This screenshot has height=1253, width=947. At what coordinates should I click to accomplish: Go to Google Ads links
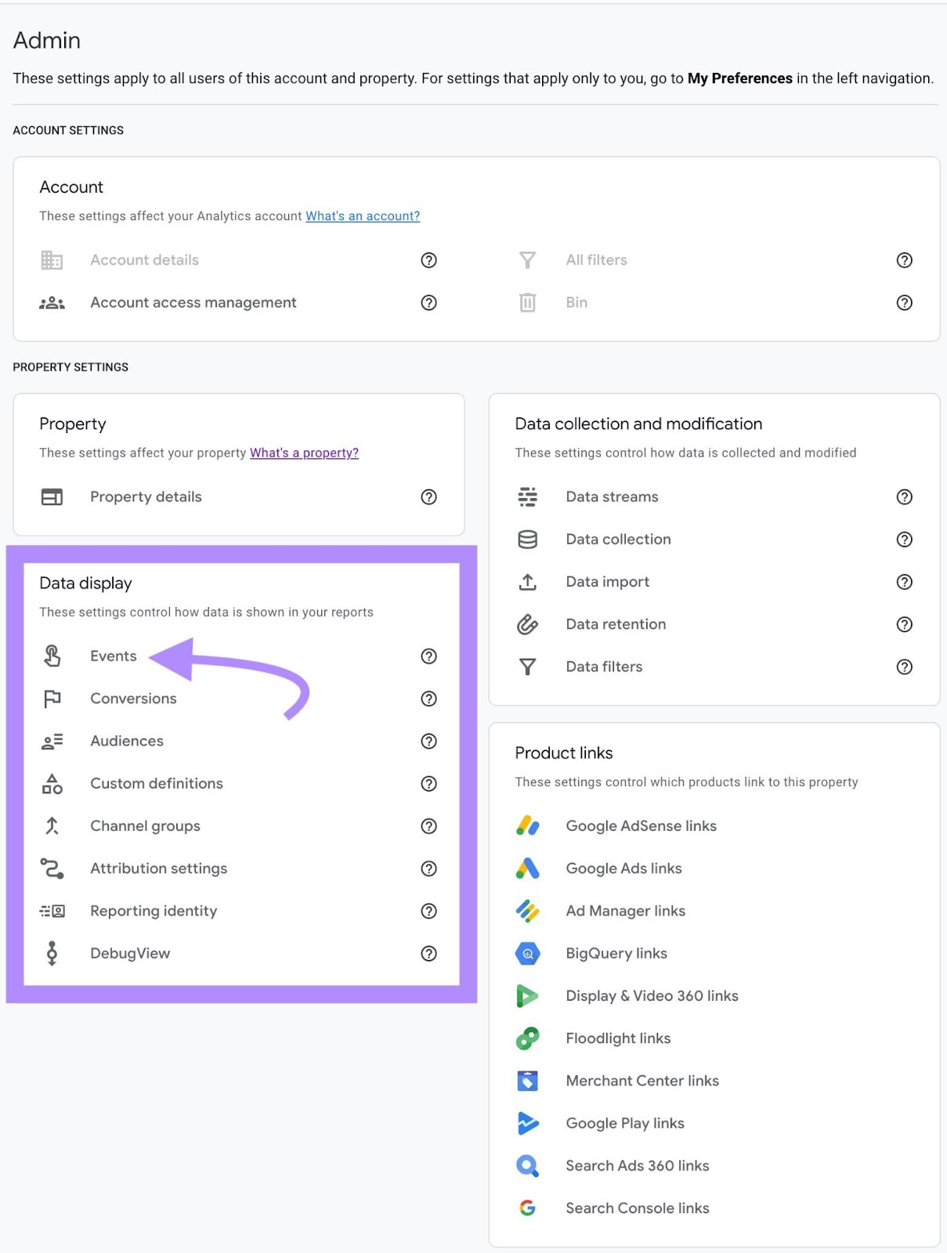(x=624, y=868)
